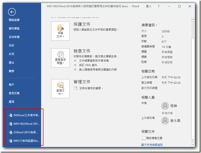Click the 新增註解 comments field
Image resolution: width=201 pixels, height=153 pixels.
(167, 62)
